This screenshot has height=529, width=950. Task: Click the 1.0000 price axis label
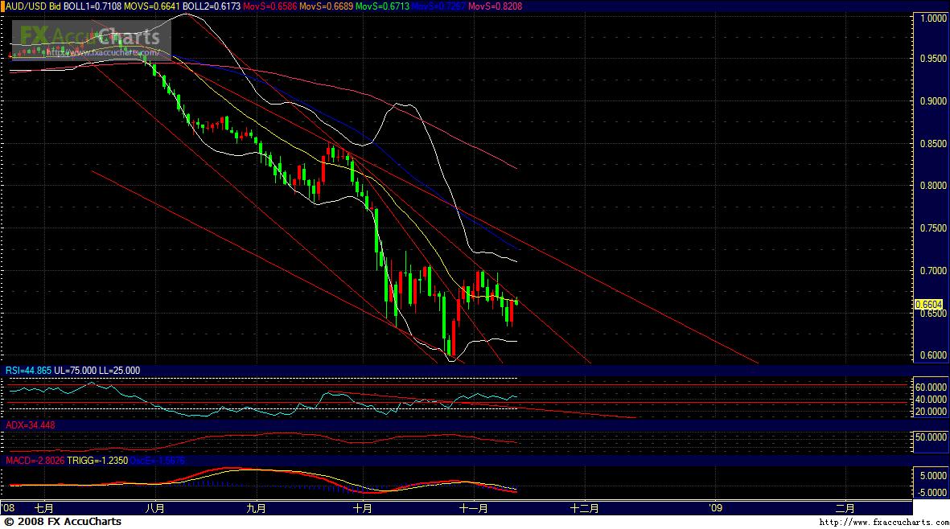pyautogui.click(x=932, y=18)
